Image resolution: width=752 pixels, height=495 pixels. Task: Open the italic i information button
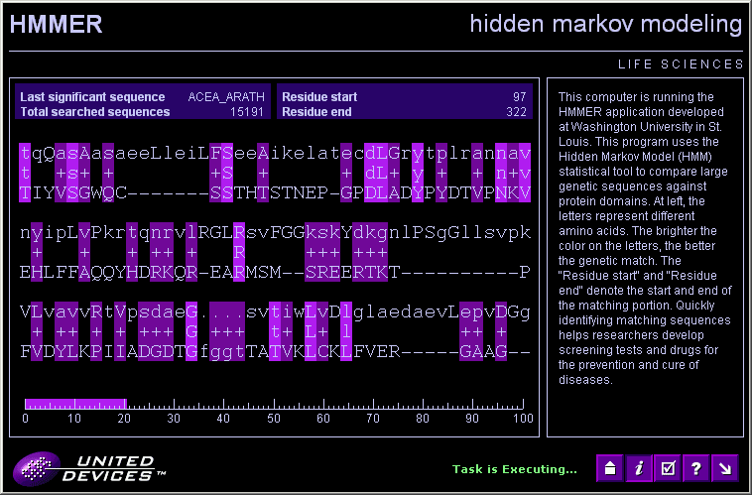pos(639,468)
